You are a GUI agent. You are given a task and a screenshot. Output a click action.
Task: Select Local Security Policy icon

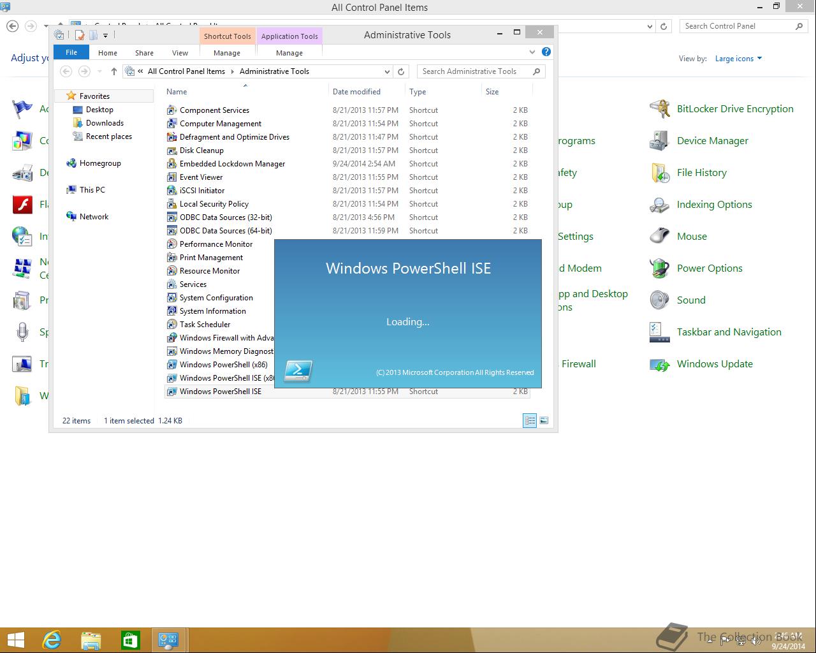tap(171, 204)
